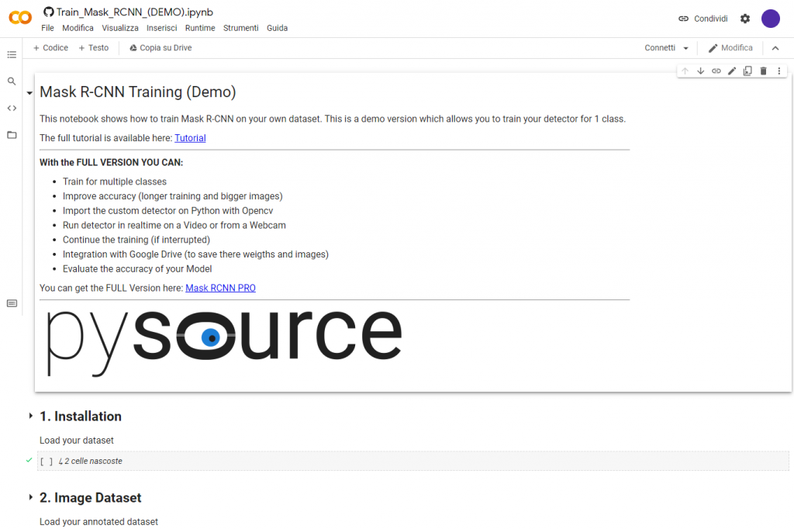794x529 pixels.
Task: Open the Connetti dropdown arrow
Action: 686,48
